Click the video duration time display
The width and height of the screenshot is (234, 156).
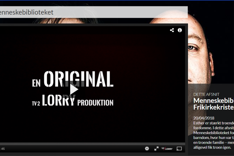[x=2, y=149]
